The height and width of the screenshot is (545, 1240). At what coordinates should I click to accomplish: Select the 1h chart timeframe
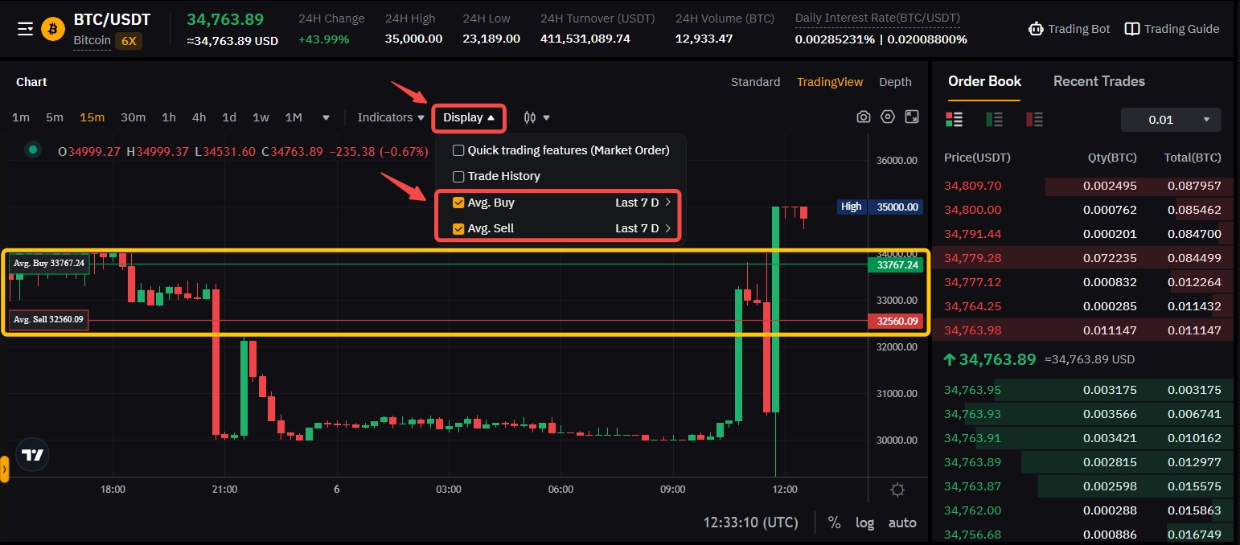point(168,117)
